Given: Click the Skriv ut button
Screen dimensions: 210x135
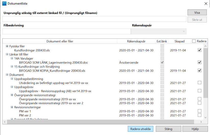Looking at the screenshot, I should pyautogui.click(x=197, y=20).
